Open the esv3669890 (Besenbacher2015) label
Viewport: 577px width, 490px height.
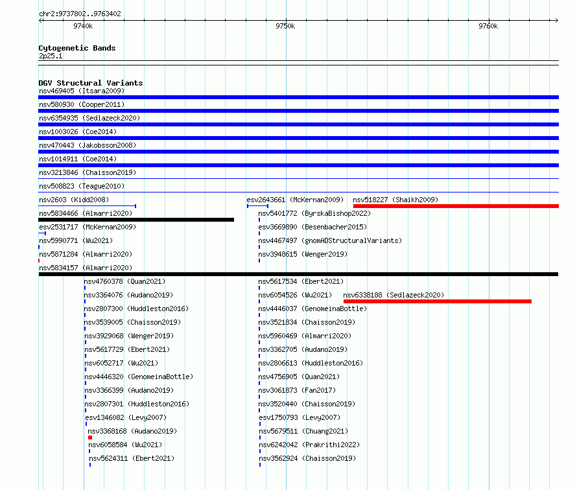tap(312, 227)
